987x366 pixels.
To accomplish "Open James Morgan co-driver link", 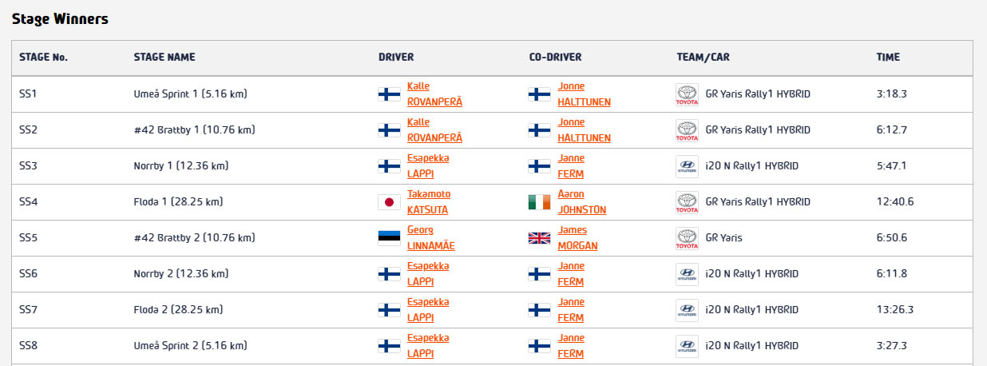I will coord(577,238).
